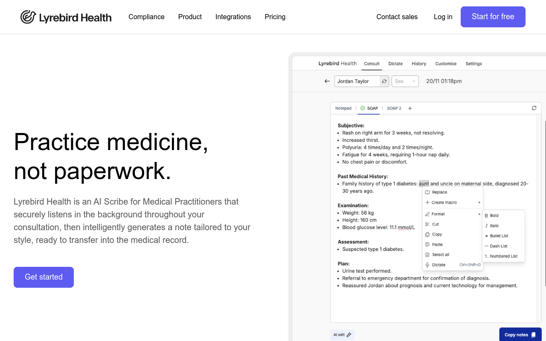Screen dimensions: 546x341
Task: Open the Integrations nav menu
Action: [233, 17]
